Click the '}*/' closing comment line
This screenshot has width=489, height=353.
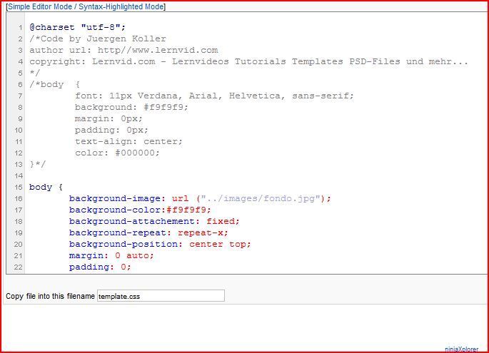click(x=37, y=164)
